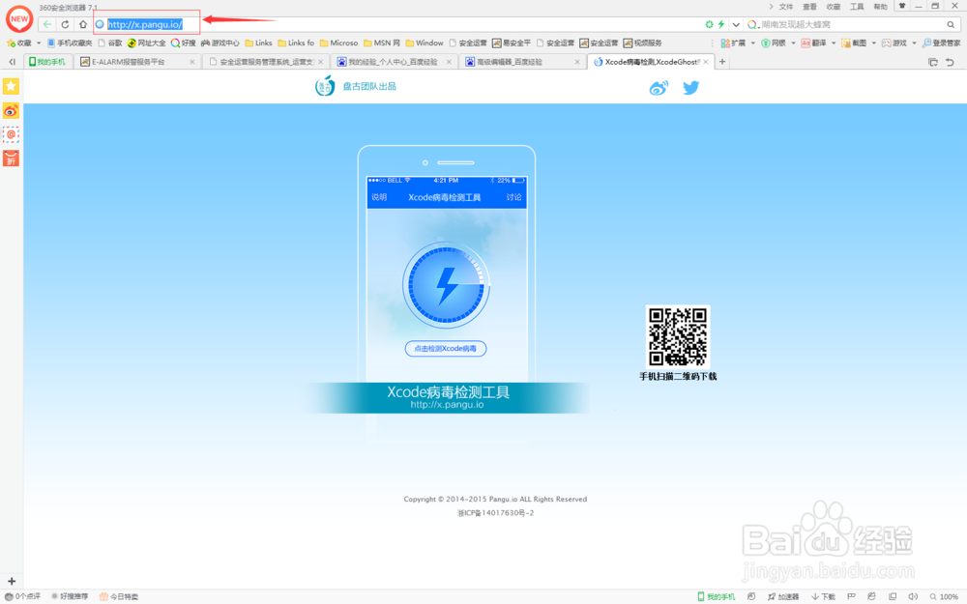Click the 加速器 accelerator rocket icon
Screen dimensions: 967x604
pos(782,596)
